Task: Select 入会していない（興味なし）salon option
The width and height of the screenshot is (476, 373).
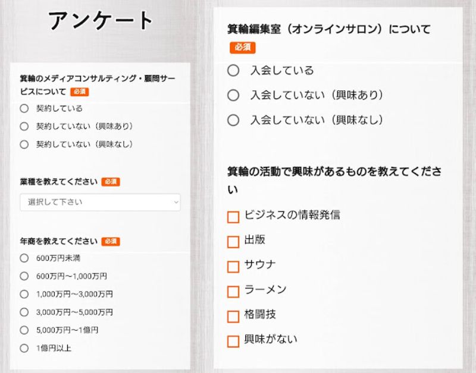Action: pyautogui.click(x=233, y=120)
